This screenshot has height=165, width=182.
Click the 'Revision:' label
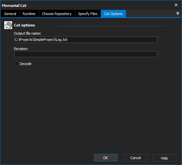point(21,49)
